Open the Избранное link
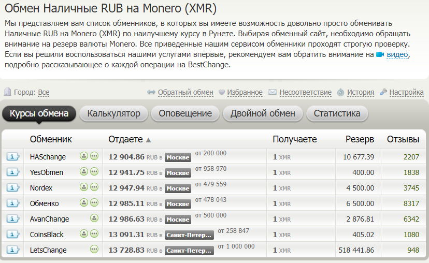Image resolution: width=429 pixels, height=263 pixels. click(245, 92)
